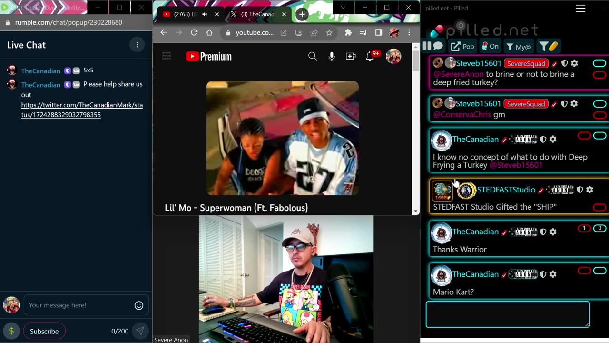Open the Pilled hamburger menu
This screenshot has width=609, height=343.
(580, 8)
